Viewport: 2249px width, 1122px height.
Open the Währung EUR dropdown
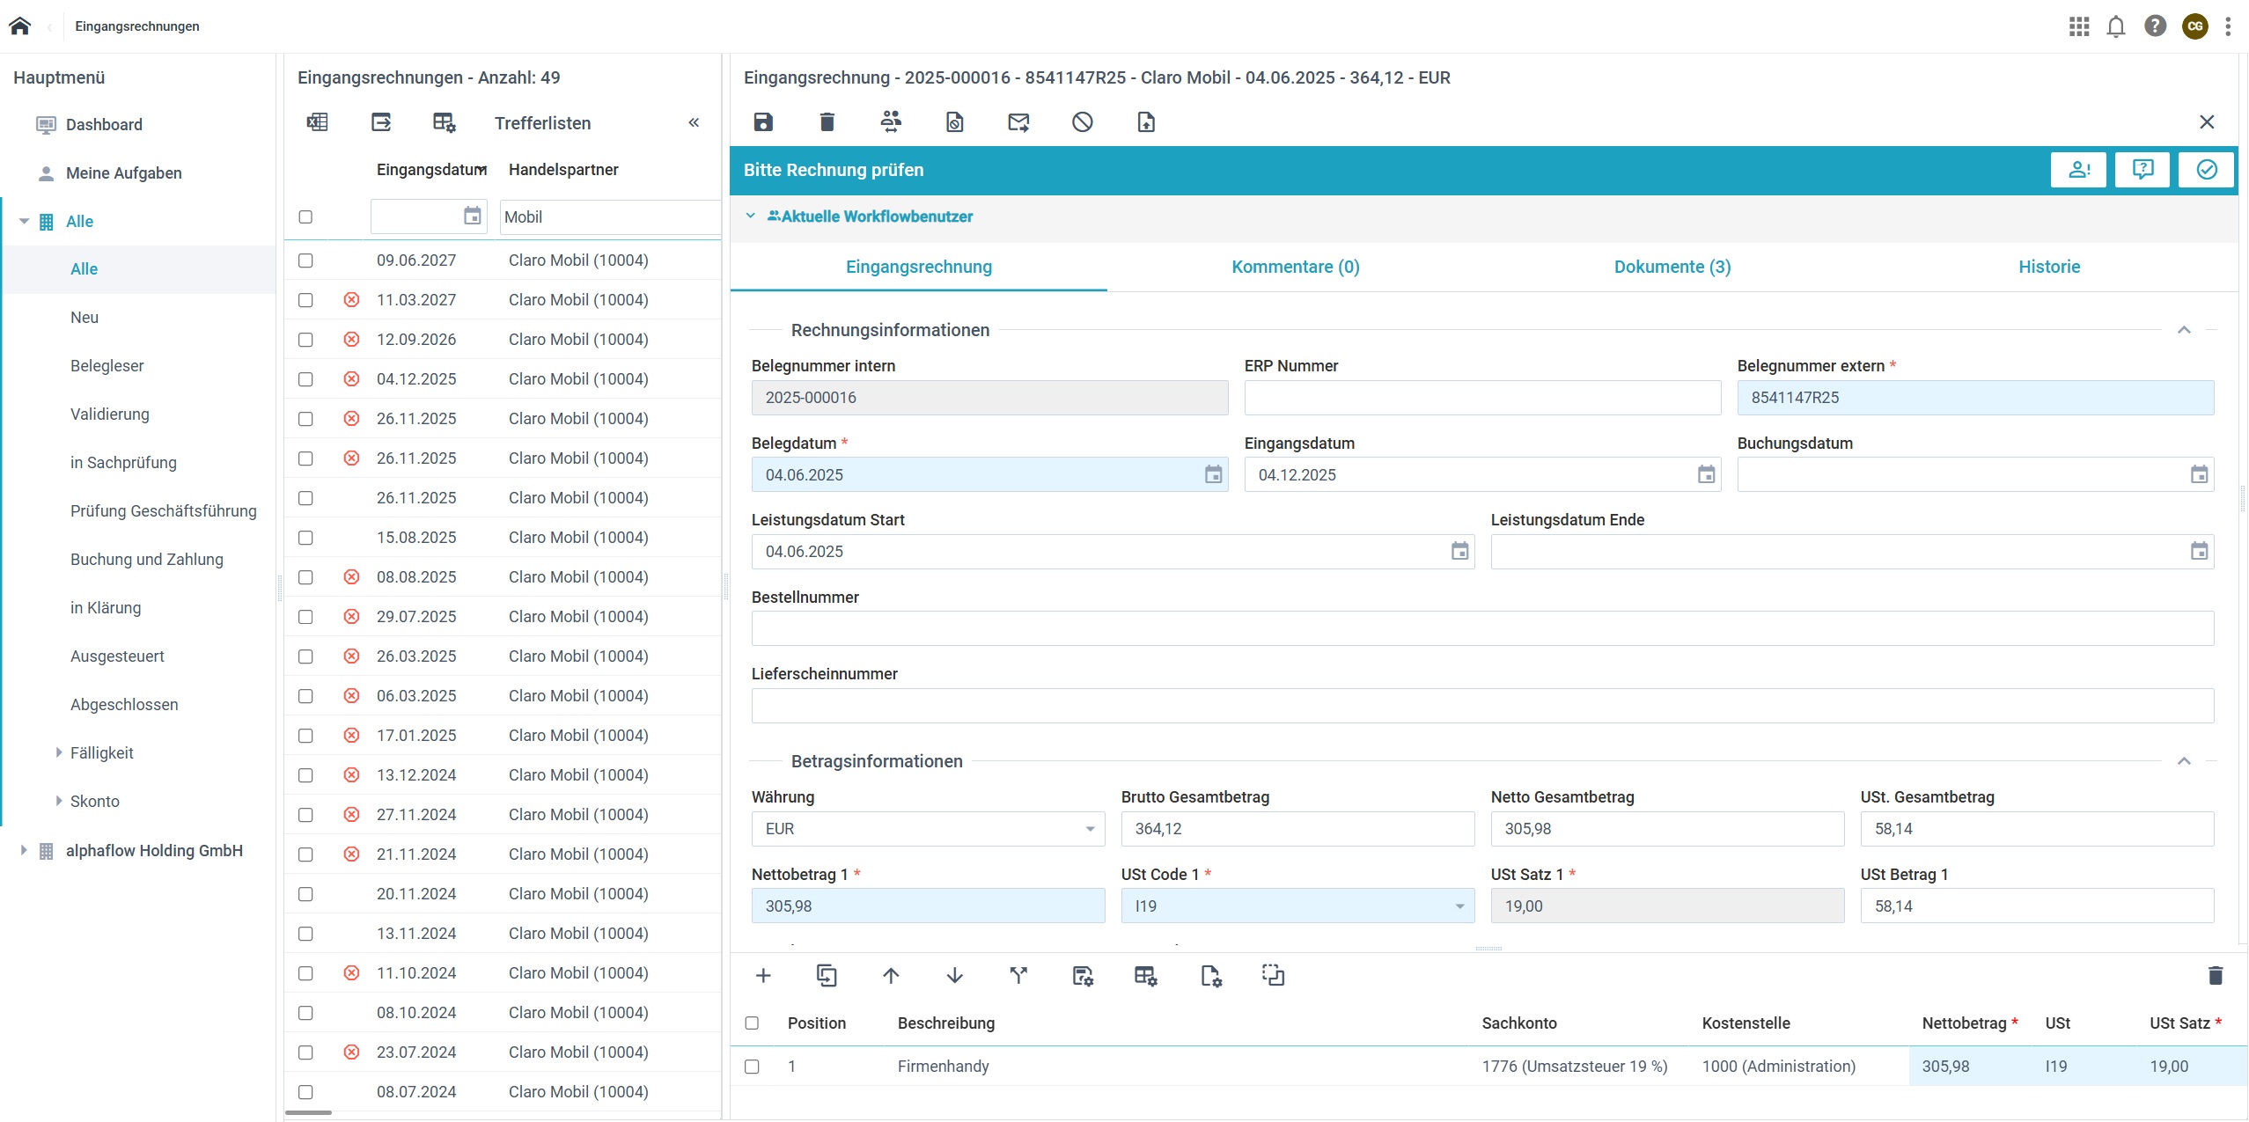928,829
